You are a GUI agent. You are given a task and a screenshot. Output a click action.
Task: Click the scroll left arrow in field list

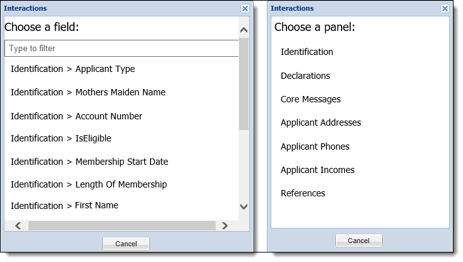(x=18, y=226)
